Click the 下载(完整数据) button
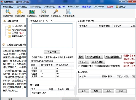The width and height of the screenshot is (136, 100). [94, 57]
